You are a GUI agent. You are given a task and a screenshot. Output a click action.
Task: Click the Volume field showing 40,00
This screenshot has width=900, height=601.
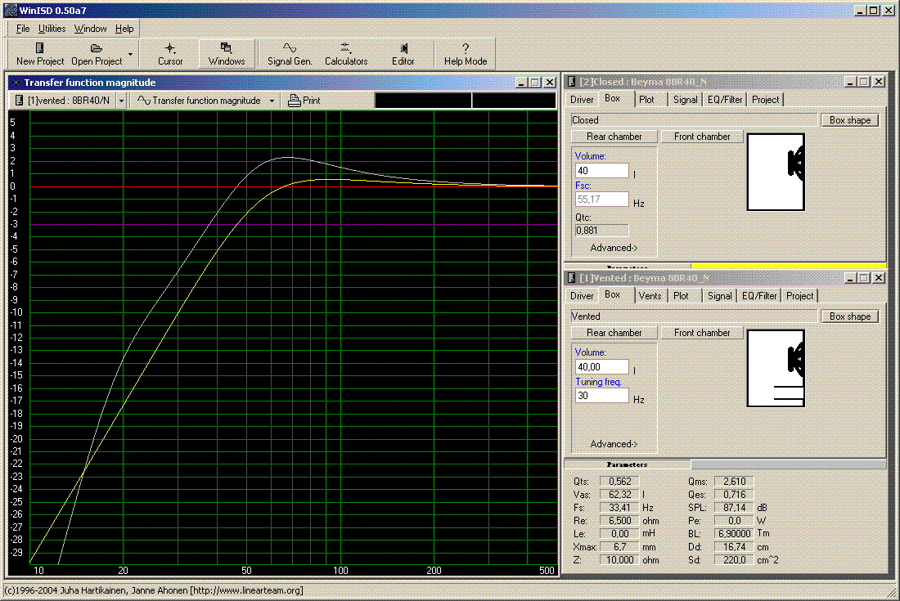(x=601, y=367)
